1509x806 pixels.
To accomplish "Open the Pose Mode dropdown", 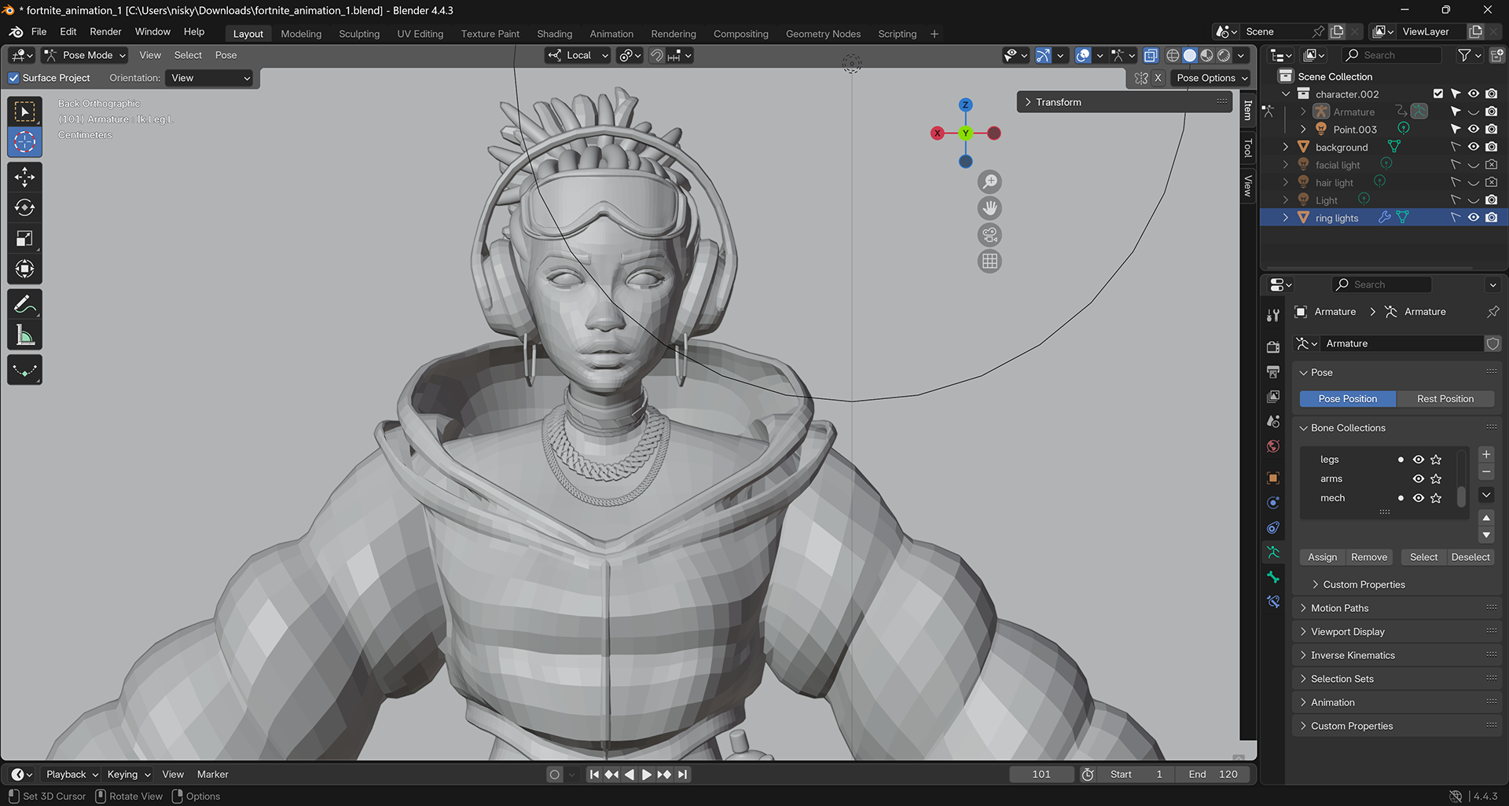I will click(85, 55).
